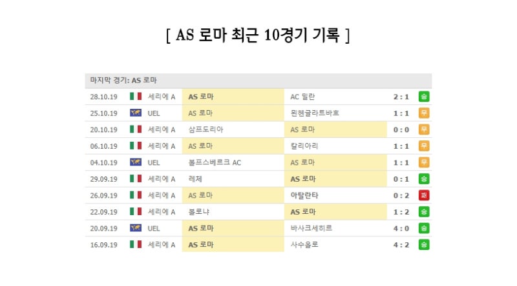Select 볼프스베르크 AC team name
517x286 pixels.
[215, 162]
